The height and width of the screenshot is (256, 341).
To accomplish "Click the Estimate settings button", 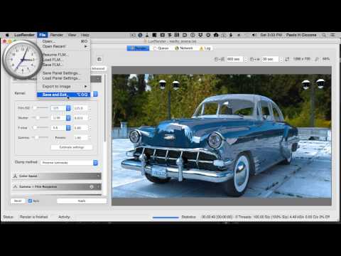I will (x=72, y=147).
